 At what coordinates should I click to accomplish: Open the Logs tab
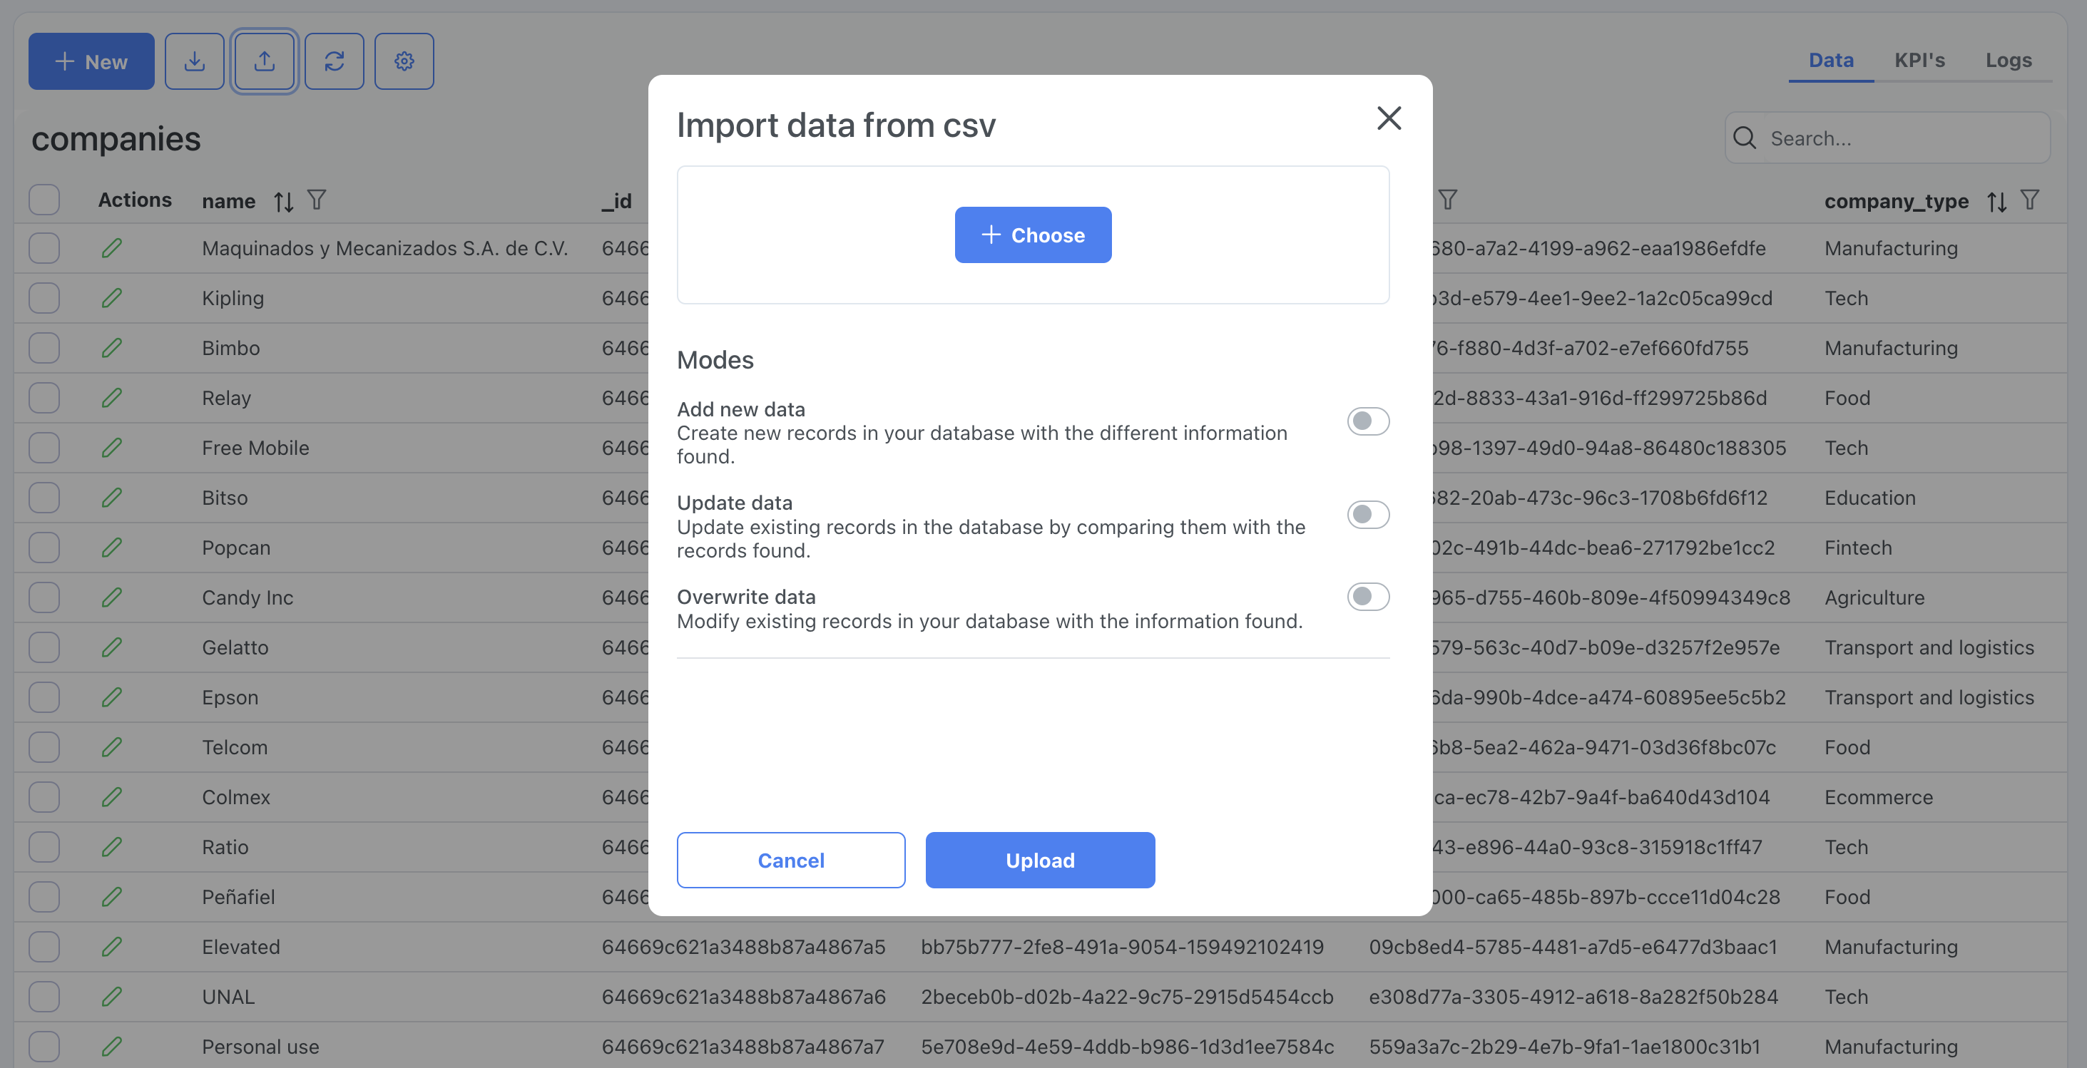click(2008, 60)
